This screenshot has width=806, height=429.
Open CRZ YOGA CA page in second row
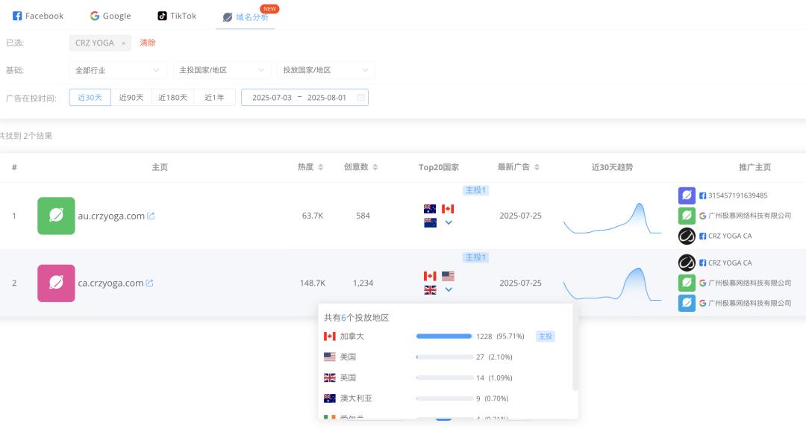coord(730,263)
